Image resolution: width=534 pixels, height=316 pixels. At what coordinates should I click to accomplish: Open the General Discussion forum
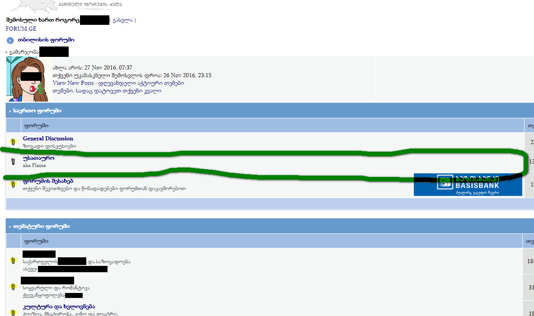pyautogui.click(x=48, y=139)
